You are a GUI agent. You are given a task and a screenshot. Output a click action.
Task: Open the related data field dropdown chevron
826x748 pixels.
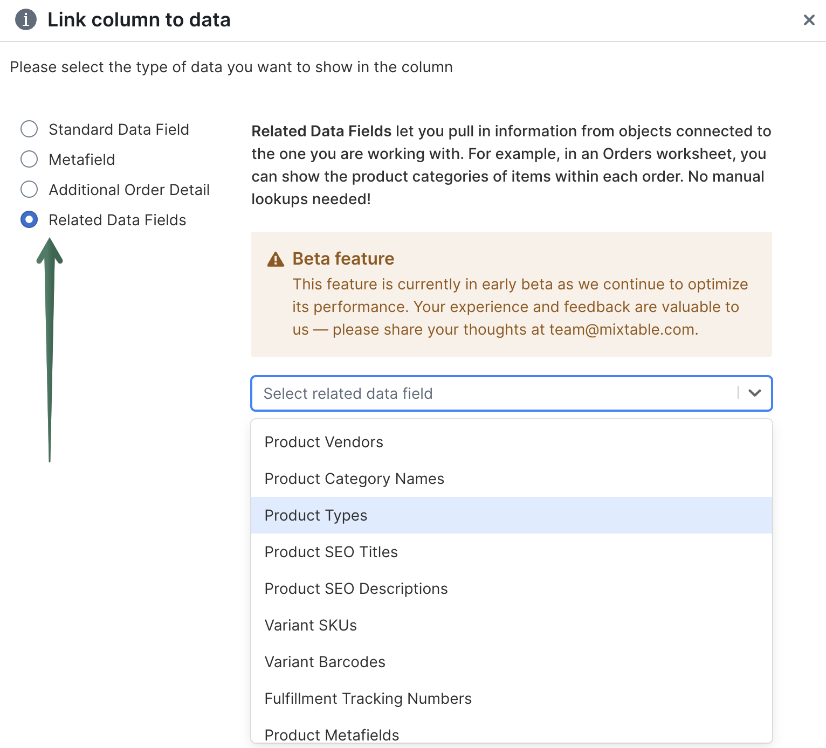click(x=755, y=393)
